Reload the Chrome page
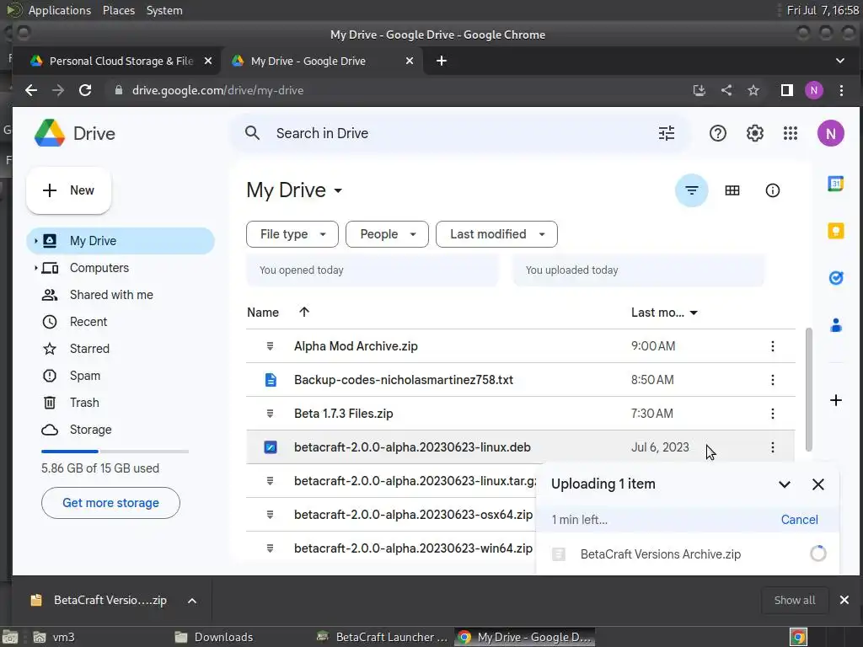Screen dimensions: 863x647 [x=85, y=90]
